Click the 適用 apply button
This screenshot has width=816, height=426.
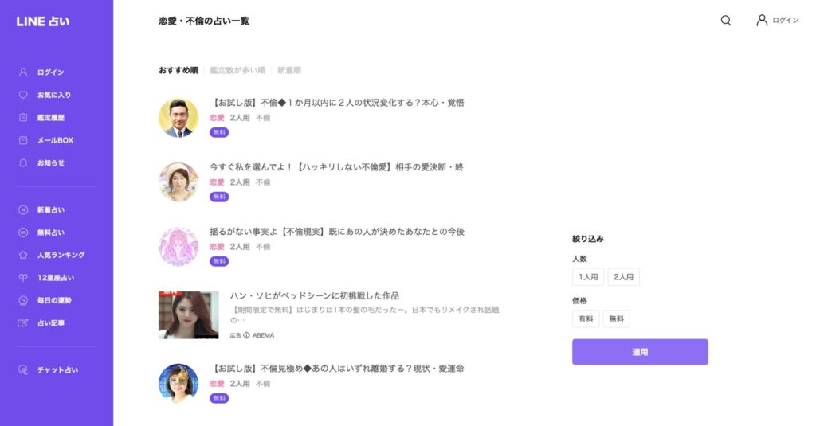(x=640, y=352)
